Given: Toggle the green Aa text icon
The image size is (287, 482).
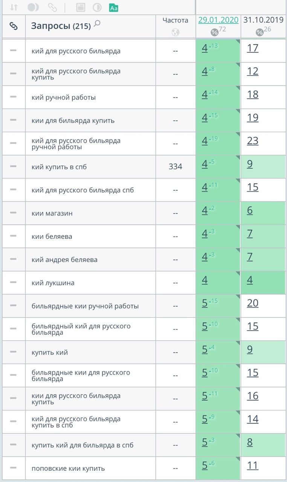Looking at the screenshot, I should coord(113,7).
